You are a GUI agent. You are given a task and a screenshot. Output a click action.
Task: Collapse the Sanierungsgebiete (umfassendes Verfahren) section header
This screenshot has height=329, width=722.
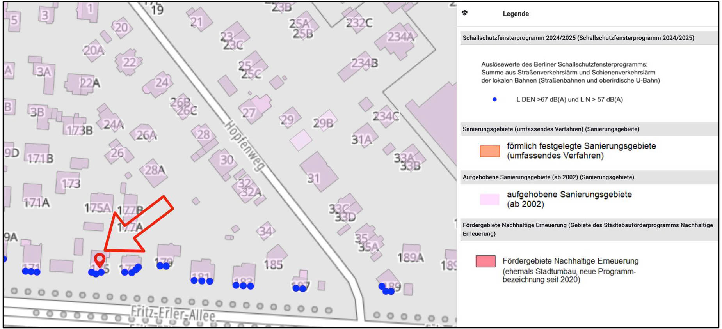(551, 129)
